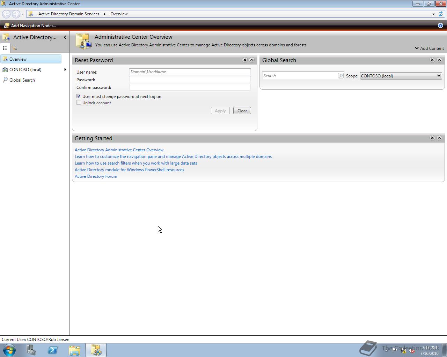The height and width of the screenshot is (357, 447).
Task: Click the Password input field
Action: pyautogui.click(x=190, y=79)
